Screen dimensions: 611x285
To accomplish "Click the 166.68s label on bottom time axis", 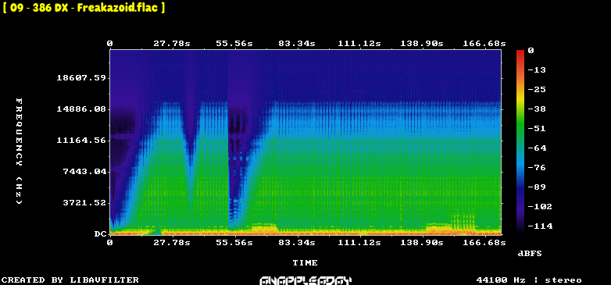I will (484, 243).
